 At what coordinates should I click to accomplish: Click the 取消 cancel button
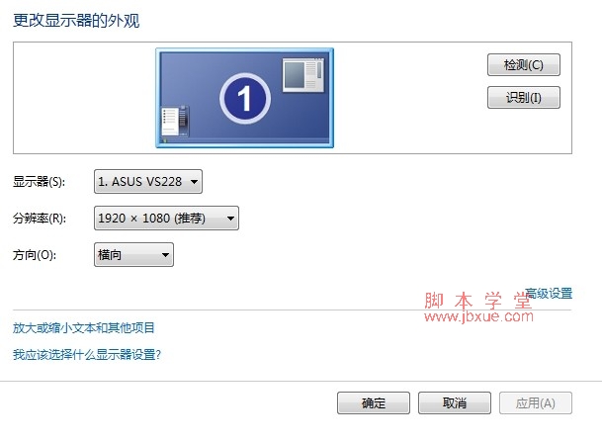(x=455, y=403)
